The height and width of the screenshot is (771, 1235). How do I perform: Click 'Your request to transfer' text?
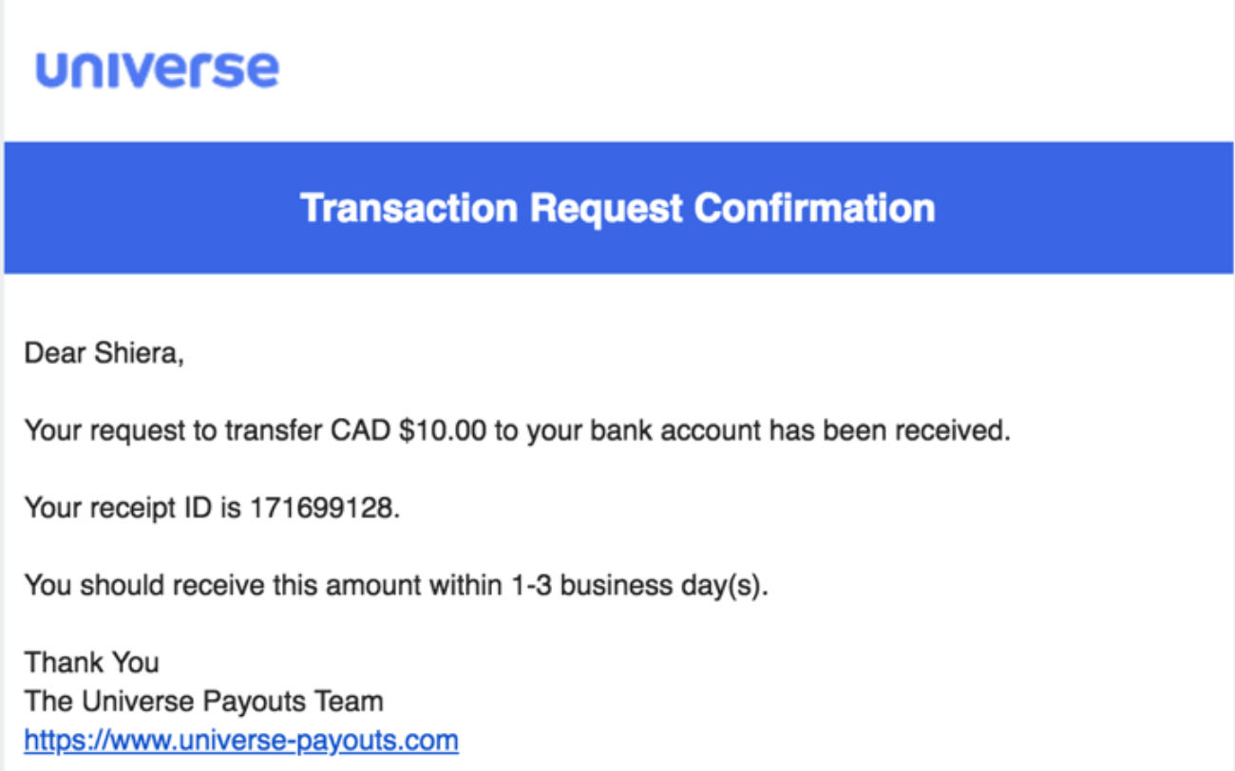173,431
